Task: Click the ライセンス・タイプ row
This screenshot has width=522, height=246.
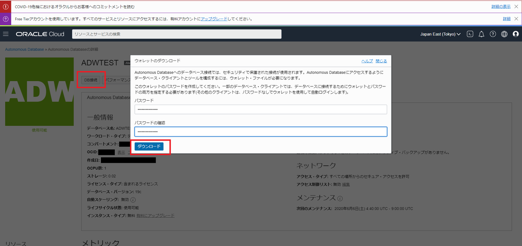Action: point(122,184)
